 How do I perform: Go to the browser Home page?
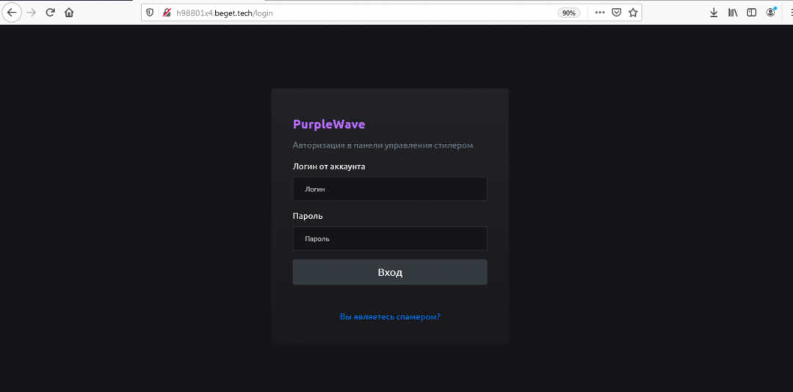pos(69,12)
